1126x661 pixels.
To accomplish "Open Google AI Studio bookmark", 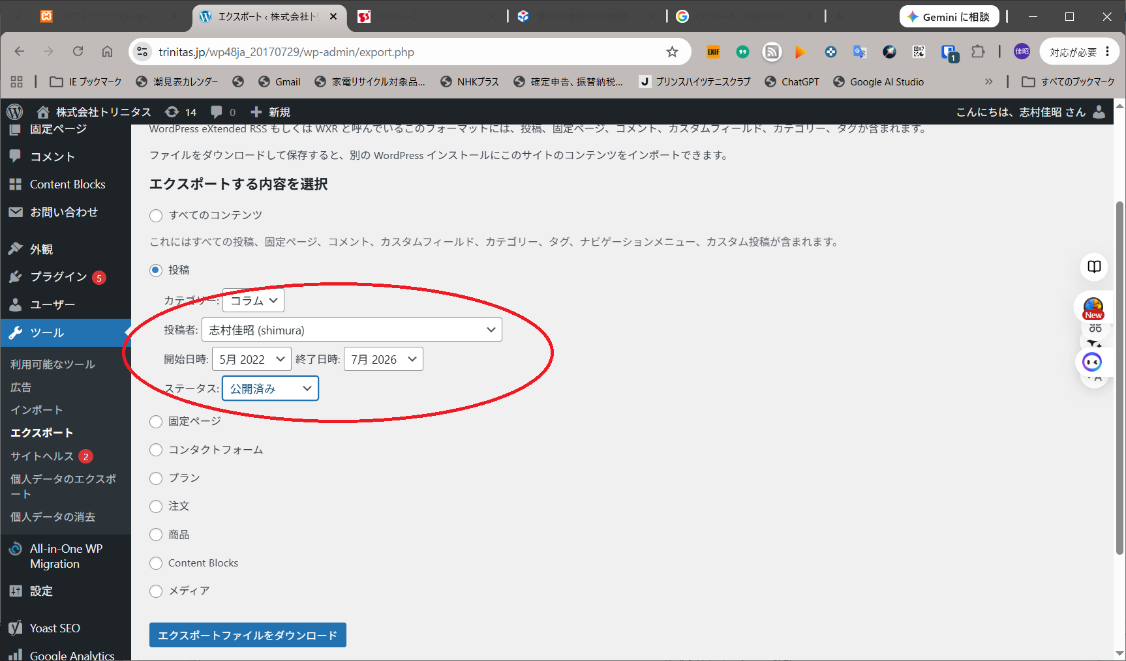I will pos(878,81).
